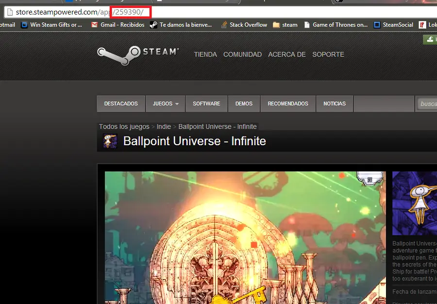Go to TIENDA in Steam header

point(205,54)
